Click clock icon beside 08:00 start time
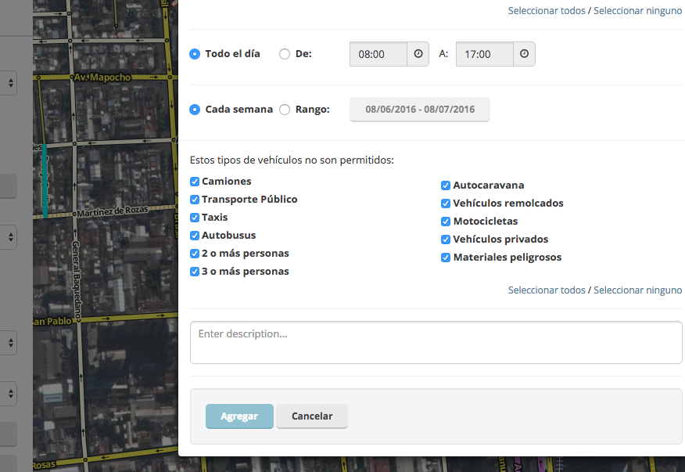685x472 pixels. click(418, 54)
